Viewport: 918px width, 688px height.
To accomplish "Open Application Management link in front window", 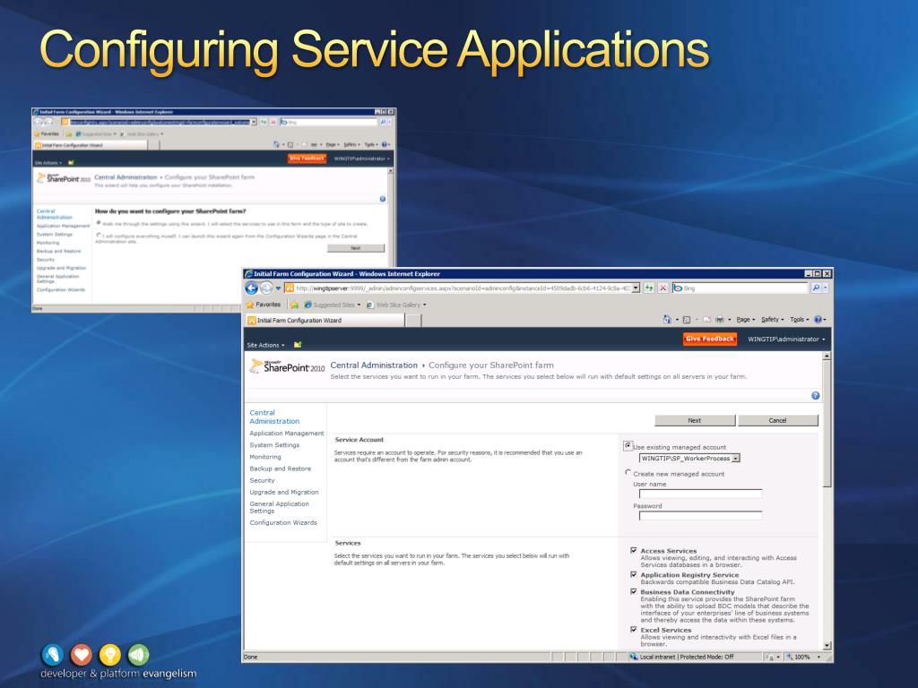I will point(286,433).
